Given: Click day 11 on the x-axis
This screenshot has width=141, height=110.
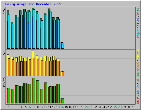Looking at the screenshot, I should [50, 107].
